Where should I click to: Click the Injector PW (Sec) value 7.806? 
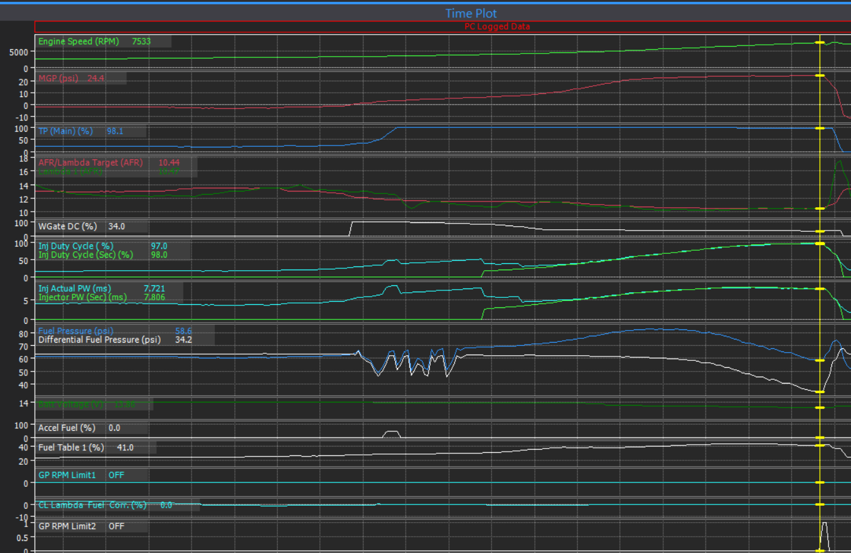155,297
